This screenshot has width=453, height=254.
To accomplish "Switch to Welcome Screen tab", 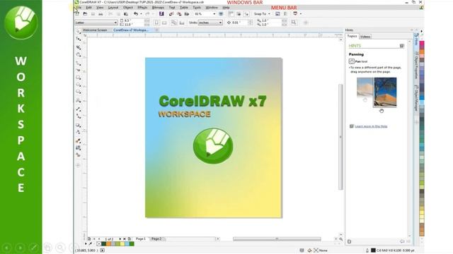I will (95, 30).
